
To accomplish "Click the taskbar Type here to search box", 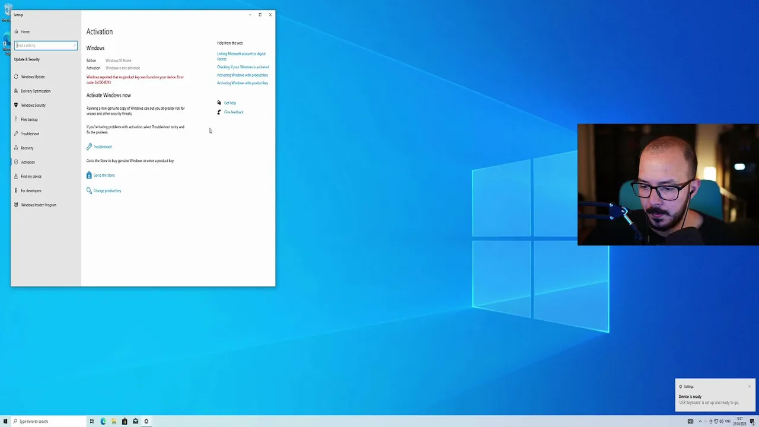I will [49, 421].
